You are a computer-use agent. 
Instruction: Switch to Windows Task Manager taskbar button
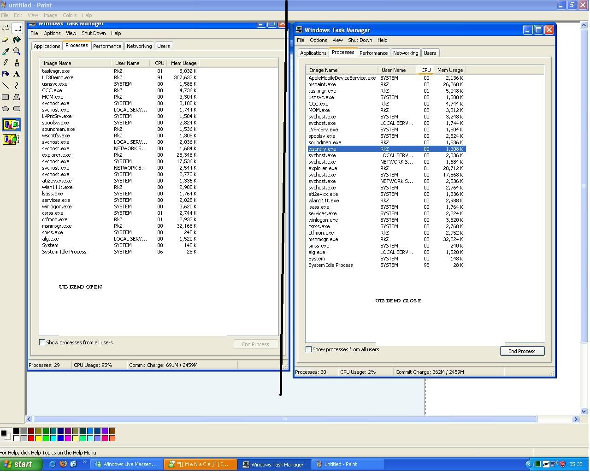[274, 464]
